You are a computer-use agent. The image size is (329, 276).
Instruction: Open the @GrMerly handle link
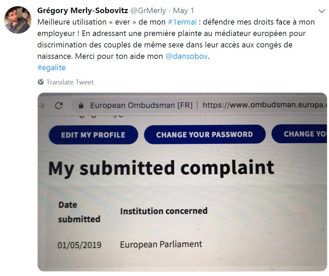coord(148,11)
